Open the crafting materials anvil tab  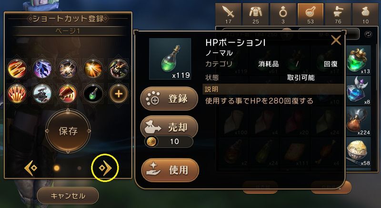[x=338, y=14]
